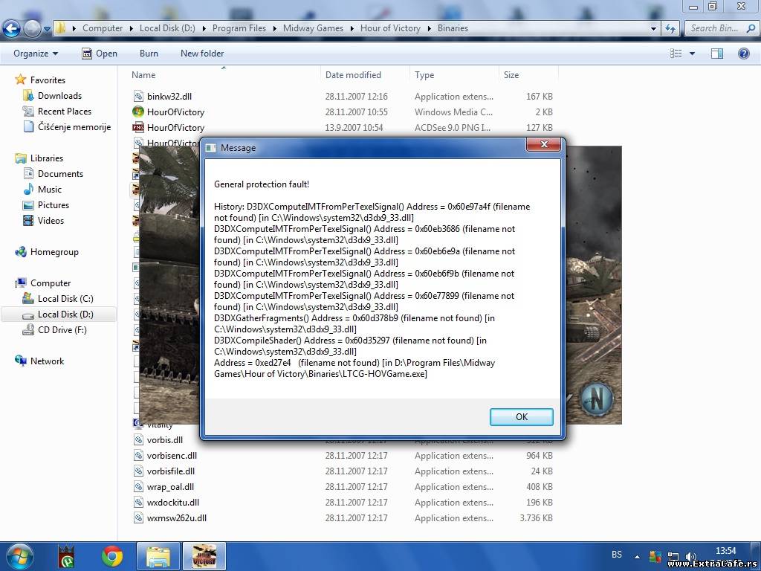Click Burn in the Explorer toolbar
761x571 pixels.
(149, 54)
